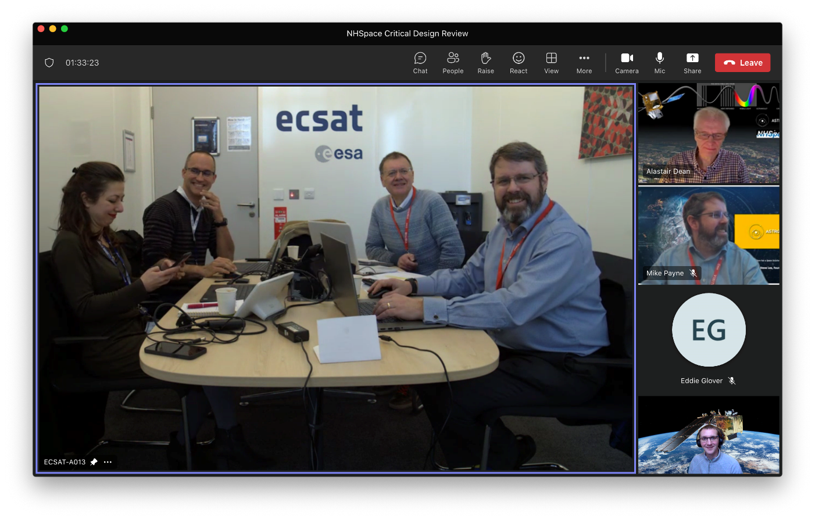Click Eddie Glover's muted microphone badge
Screen dimensions: 815x520
(x=731, y=381)
